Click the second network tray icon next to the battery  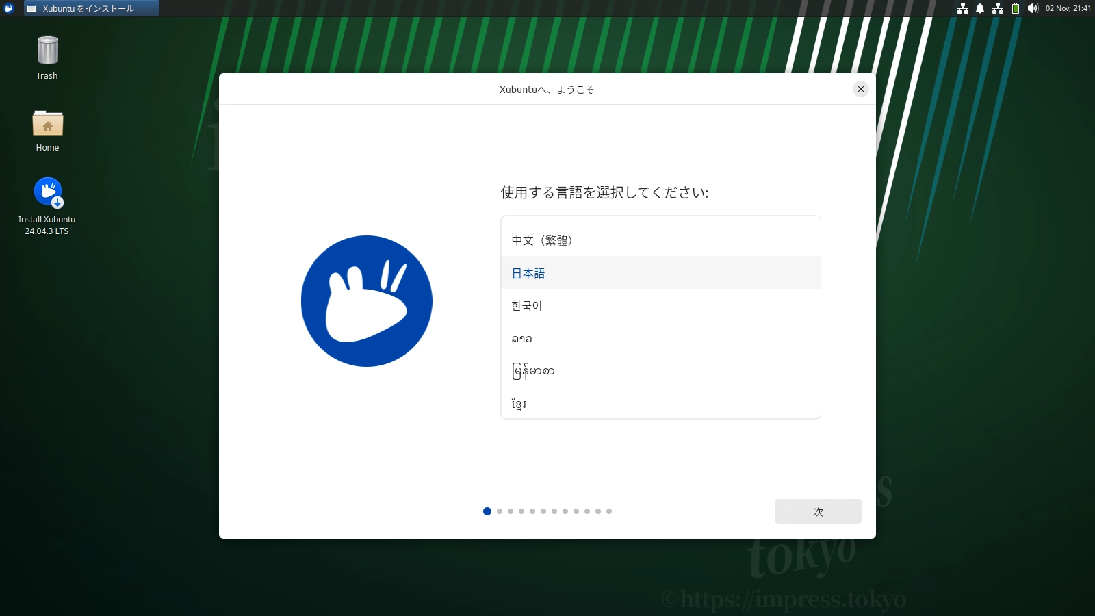998,8
